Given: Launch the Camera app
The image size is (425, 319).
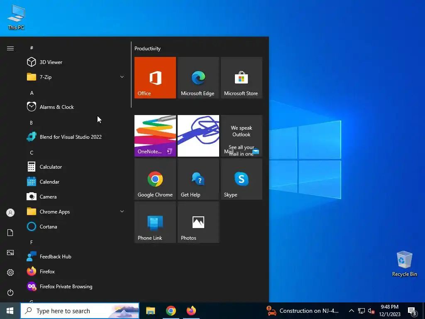Looking at the screenshot, I should [x=76, y=196].
